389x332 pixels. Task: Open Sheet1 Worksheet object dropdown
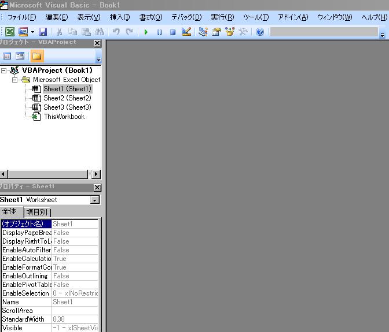click(94, 200)
